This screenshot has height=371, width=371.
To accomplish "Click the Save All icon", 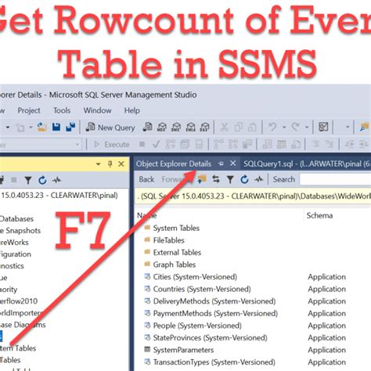I will pyautogui.click(x=70, y=127).
